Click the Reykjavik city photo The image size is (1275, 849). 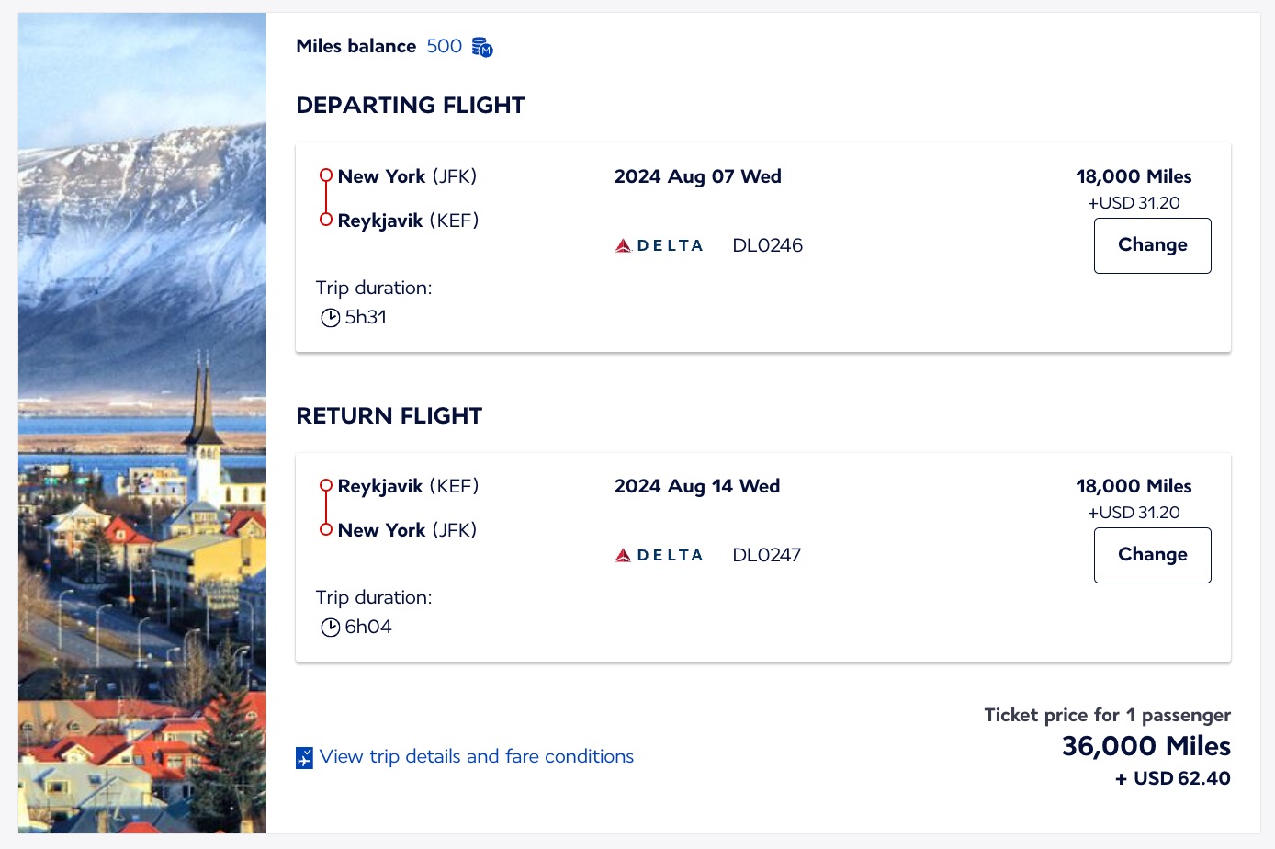[x=142, y=423]
